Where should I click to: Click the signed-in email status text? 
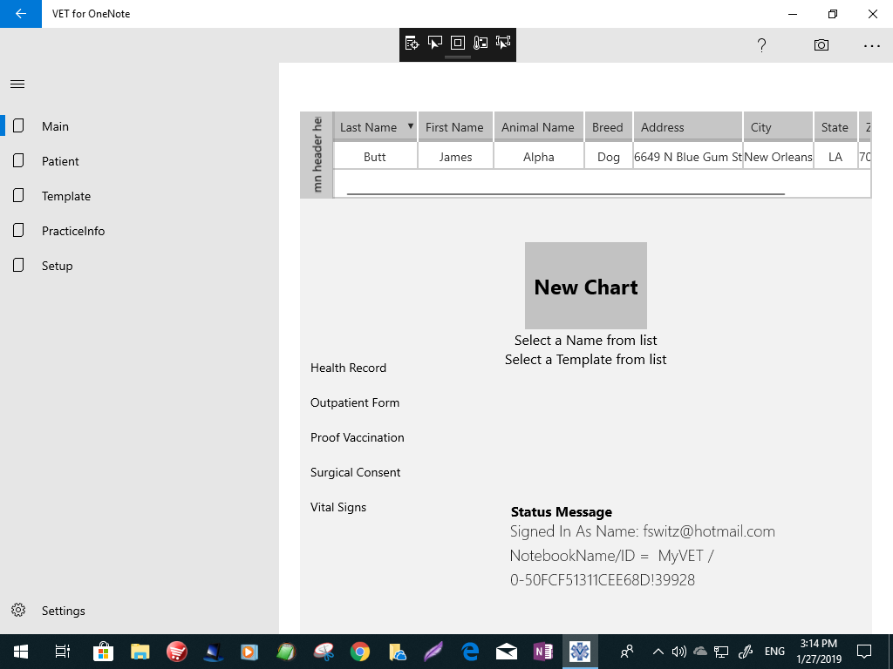(643, 531)
